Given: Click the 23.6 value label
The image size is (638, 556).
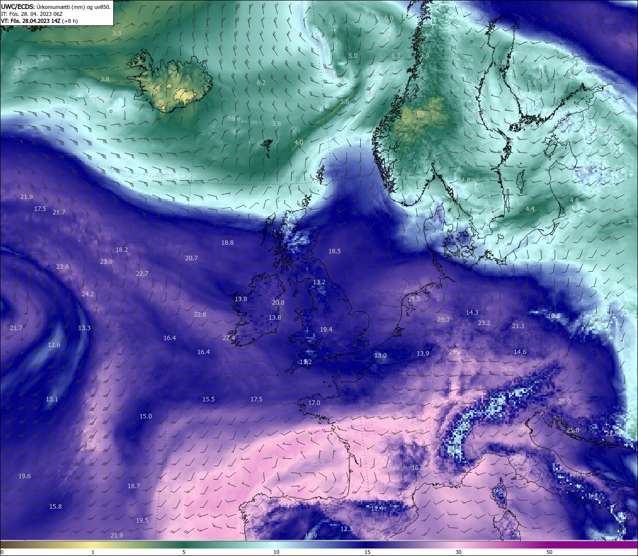Looking at the screenshot, I should [x=62, y=267].
